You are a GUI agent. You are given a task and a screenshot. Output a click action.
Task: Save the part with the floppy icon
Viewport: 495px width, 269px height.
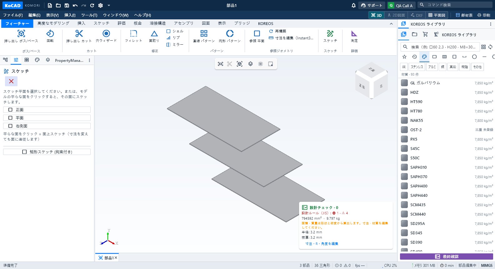67,5
